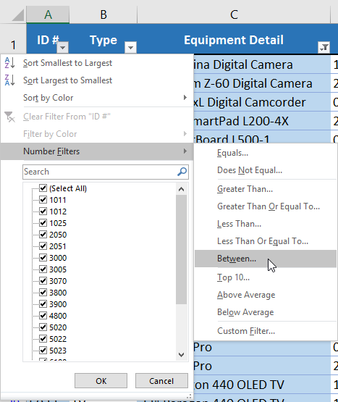Uncheck the (Select All) checkbox
The width and height of the screenshot is (338, 402).
[x=43, y=188]
